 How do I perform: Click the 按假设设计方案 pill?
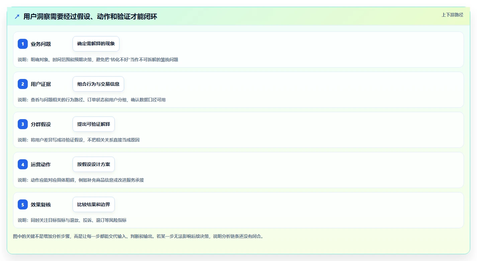pos(94,164)
